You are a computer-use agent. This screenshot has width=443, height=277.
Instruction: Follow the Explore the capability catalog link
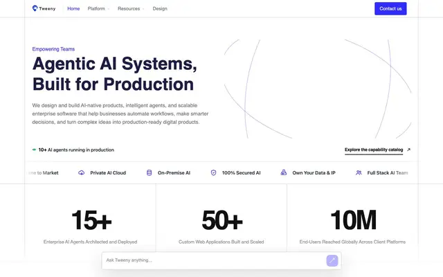(374, 150)
